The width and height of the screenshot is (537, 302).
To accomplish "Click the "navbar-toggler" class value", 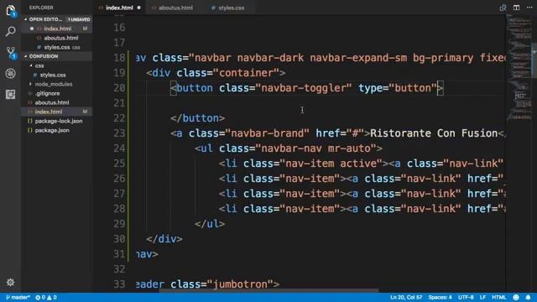I will tap(304, 88).
